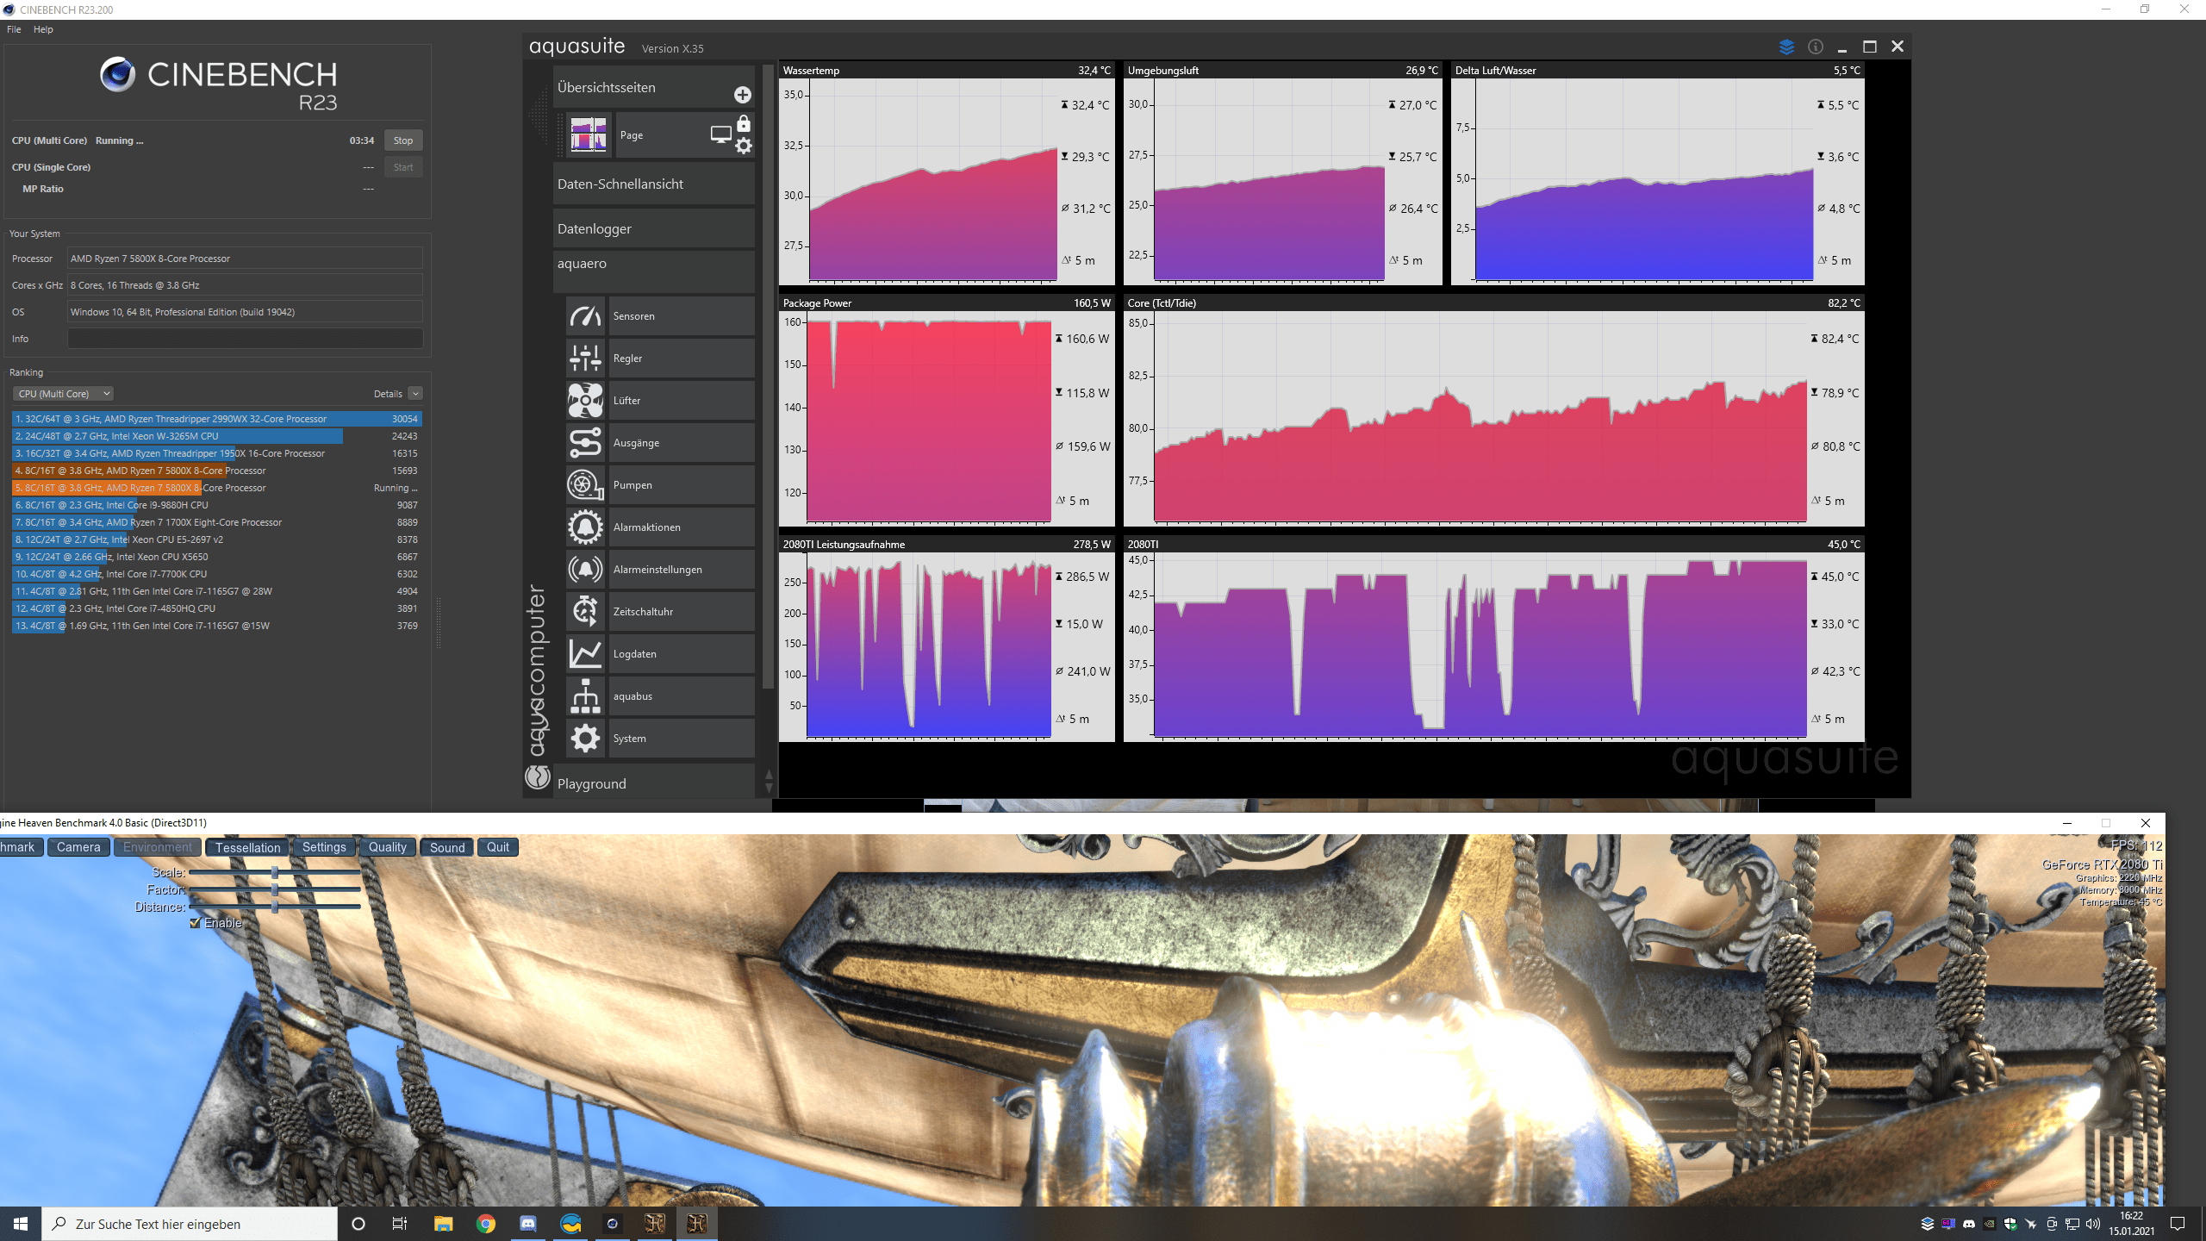
Task: Open the System gear icon in aquasuite
Action: point(585,739)
